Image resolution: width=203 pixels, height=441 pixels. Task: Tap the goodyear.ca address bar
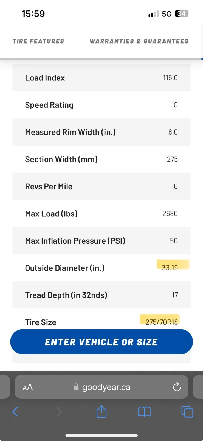[x=101, y=387]
